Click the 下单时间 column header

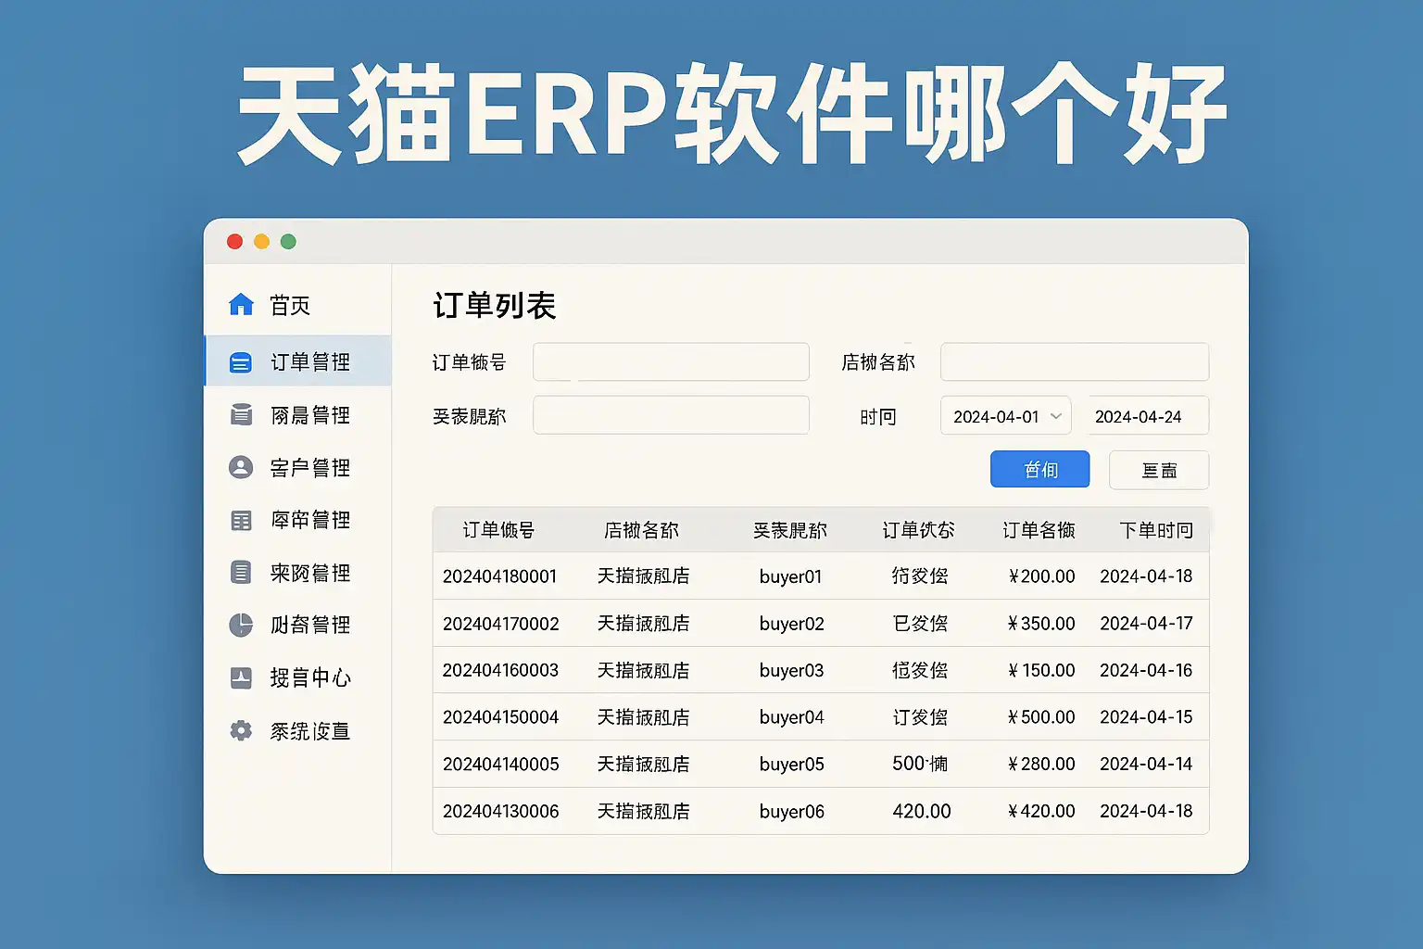coord(1155,530)
